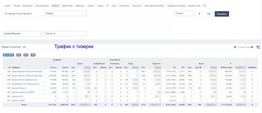
Task: Click hosts value 717 345
Action: point(53,72)
